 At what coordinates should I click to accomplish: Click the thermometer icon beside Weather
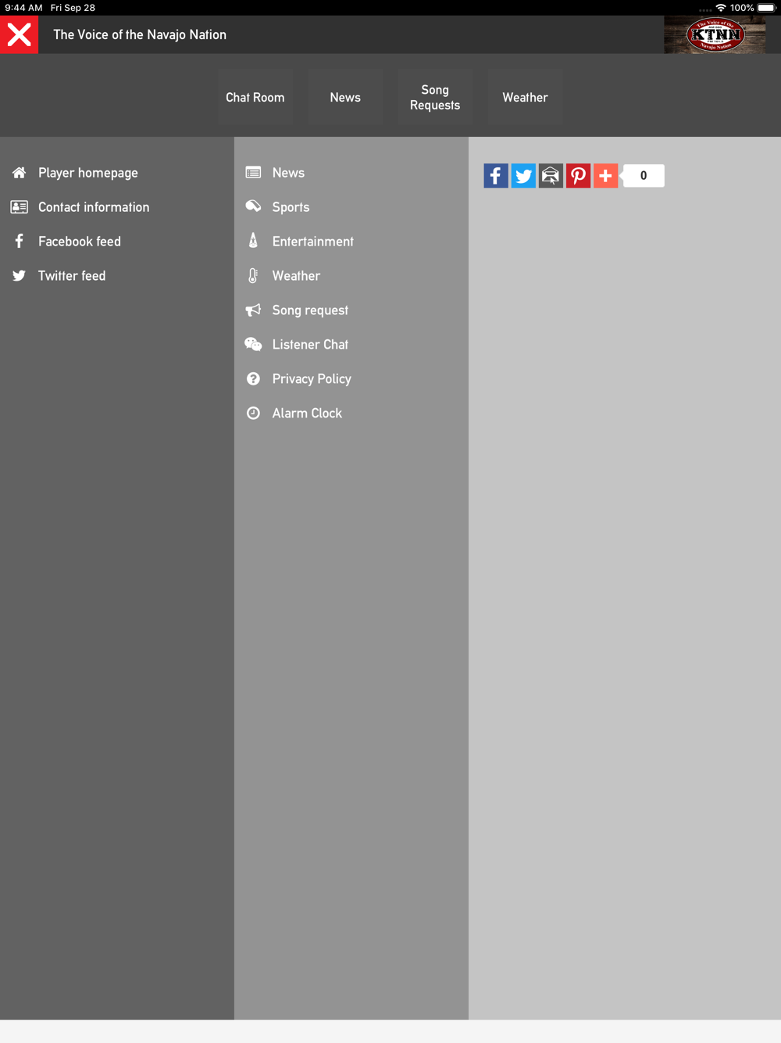[253, 275]
